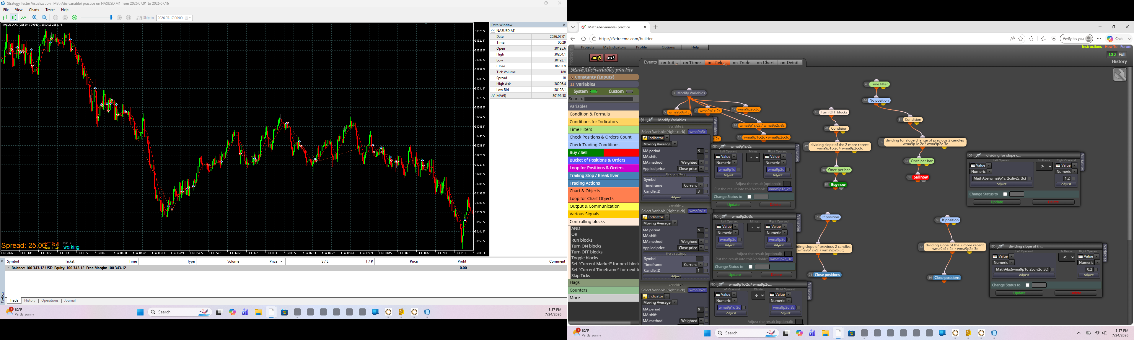
Task: Click the blocks Search input field
Action: coord(609,99)
